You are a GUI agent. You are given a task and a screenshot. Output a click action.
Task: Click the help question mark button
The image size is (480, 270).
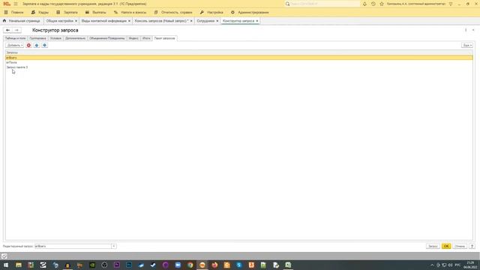point(472,246)
